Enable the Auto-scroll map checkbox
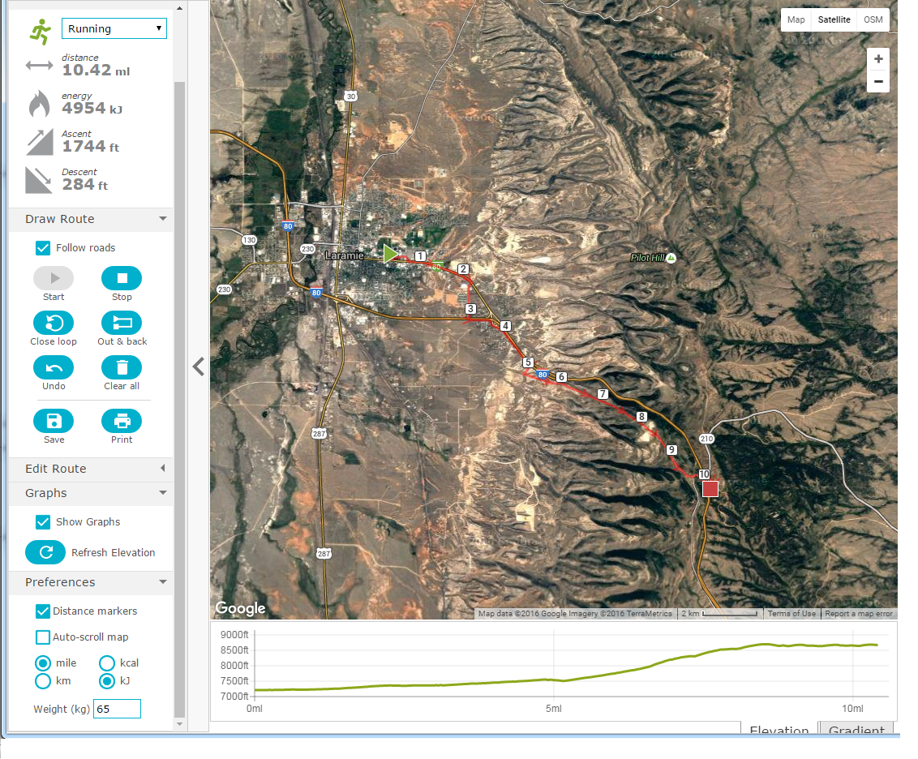Viewport: 918px width, 759px height. 43,637
